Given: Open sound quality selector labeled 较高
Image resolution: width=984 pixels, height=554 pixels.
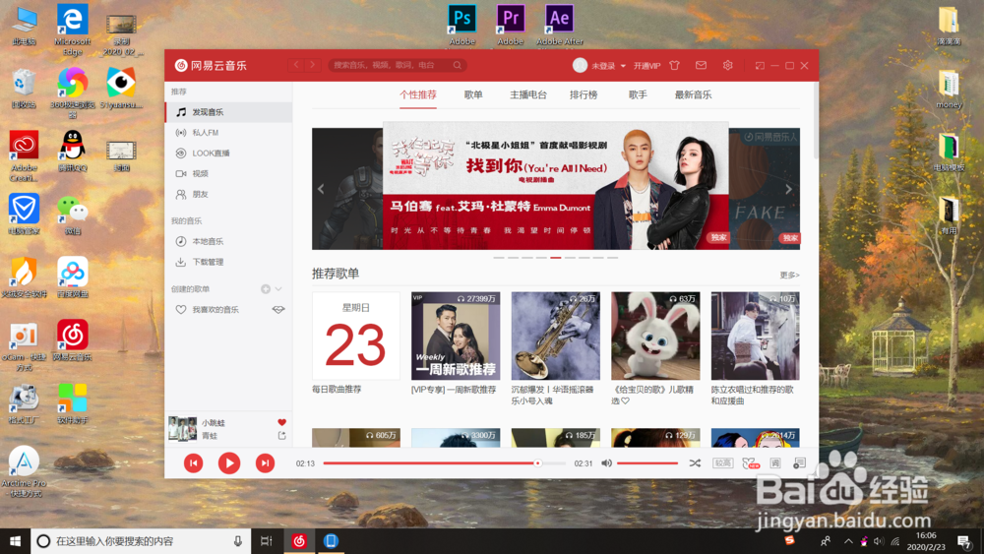Looking at the screenshot, I should click(723, 463).
